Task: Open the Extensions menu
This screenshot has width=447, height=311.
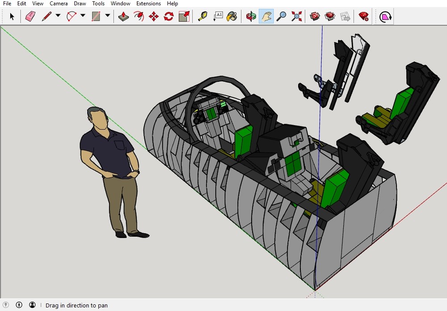Action: pyautogui.click(x=148, y=4)
